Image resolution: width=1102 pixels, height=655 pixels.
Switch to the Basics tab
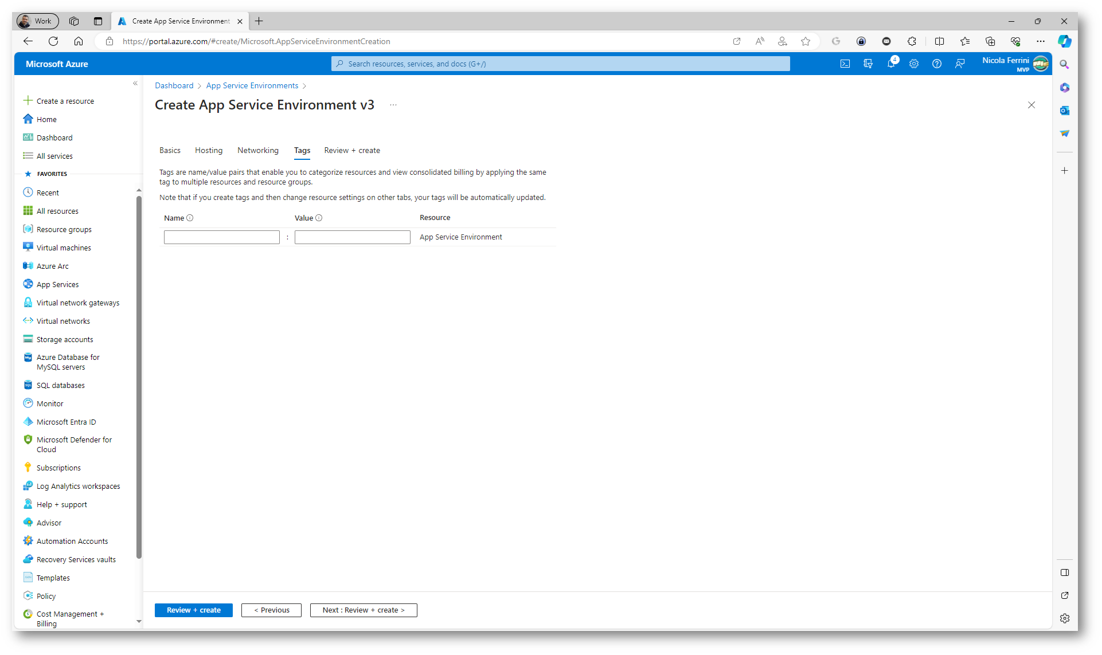click(x=170, y=150)
